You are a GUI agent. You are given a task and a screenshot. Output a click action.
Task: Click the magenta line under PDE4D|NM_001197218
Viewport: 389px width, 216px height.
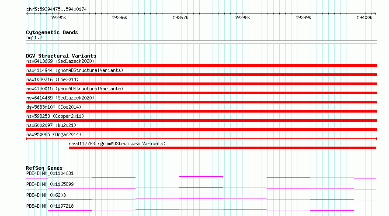(201, 210)
